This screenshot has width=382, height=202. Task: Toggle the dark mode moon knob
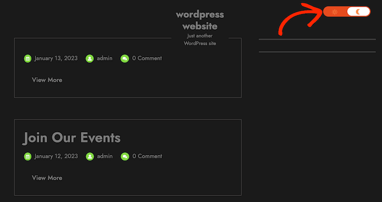pyautogui.click(x=358, y=12)
